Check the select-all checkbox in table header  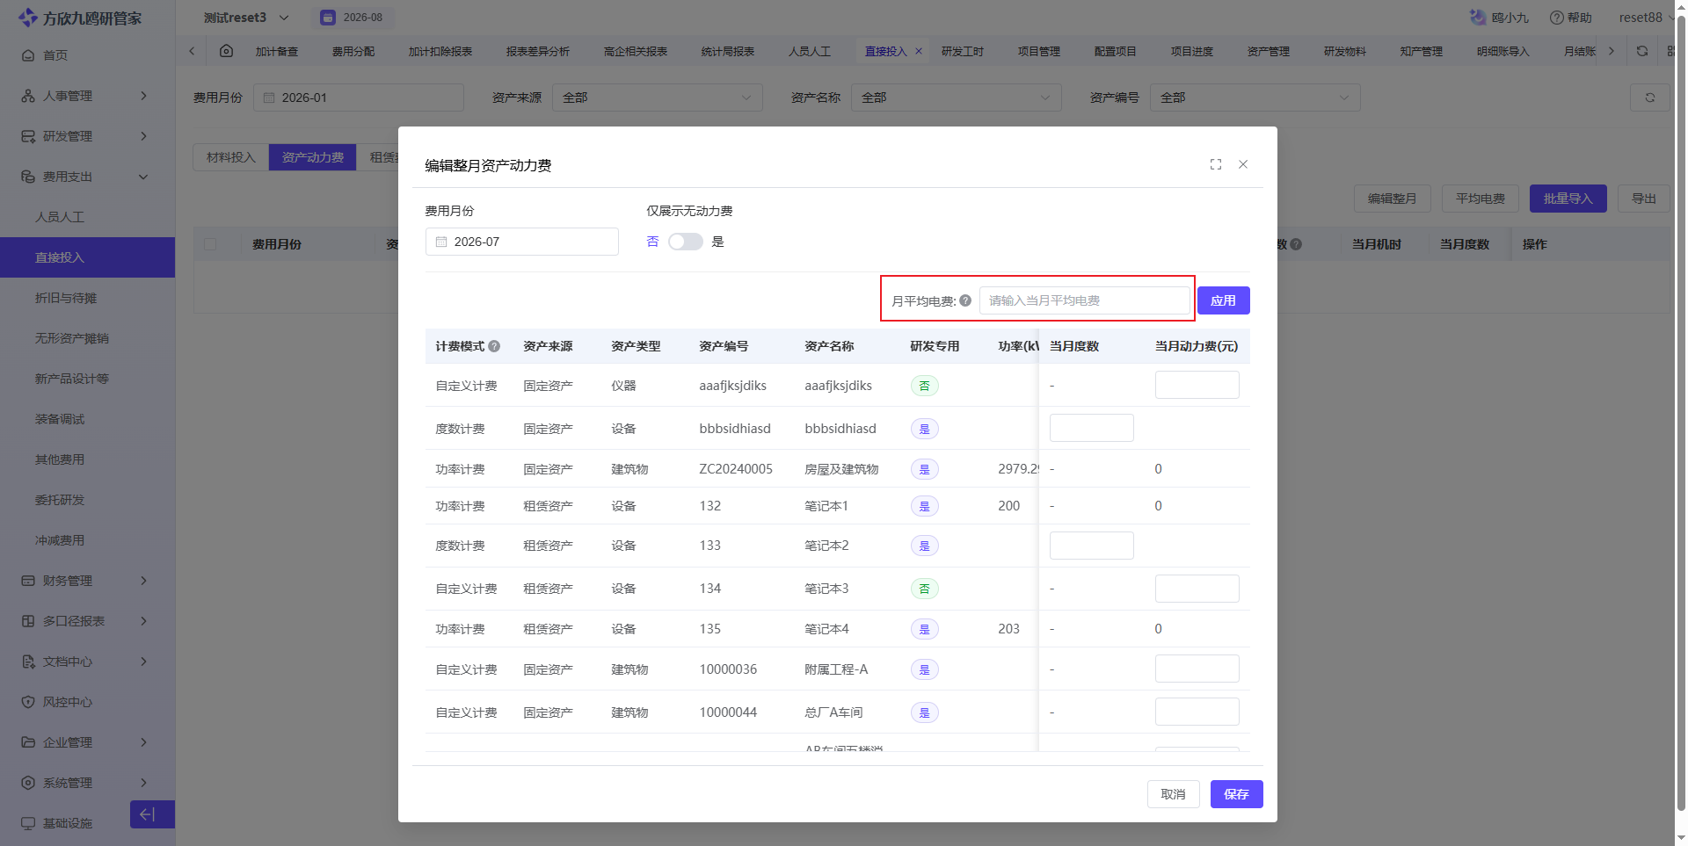(210, 244)
